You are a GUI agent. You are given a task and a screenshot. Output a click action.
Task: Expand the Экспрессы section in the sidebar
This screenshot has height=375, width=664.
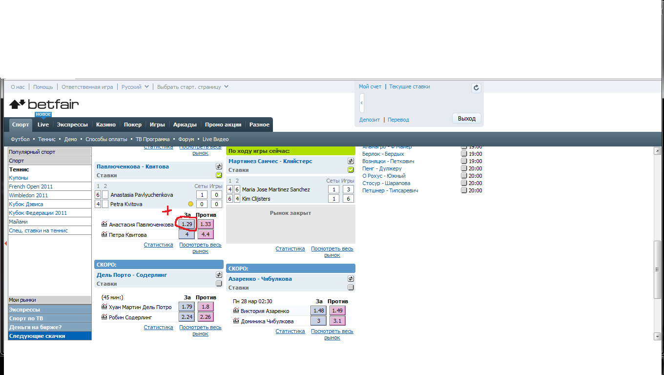pos(49,310)
